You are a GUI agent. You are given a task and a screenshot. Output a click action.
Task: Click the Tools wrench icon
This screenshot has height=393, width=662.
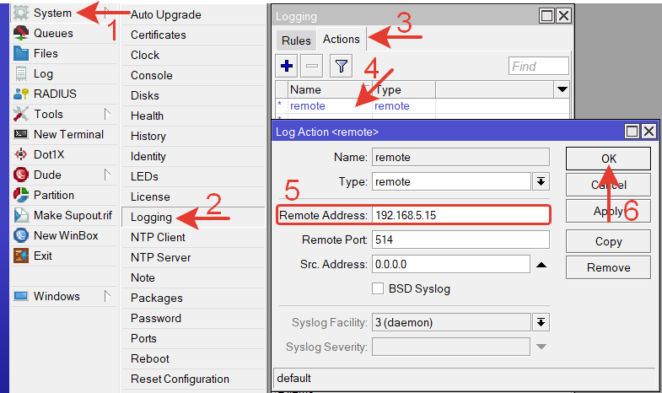[x=21, y=114]
